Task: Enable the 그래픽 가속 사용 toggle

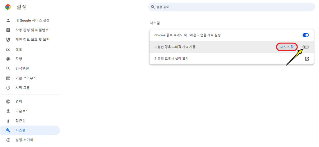Action: [306, 47]
